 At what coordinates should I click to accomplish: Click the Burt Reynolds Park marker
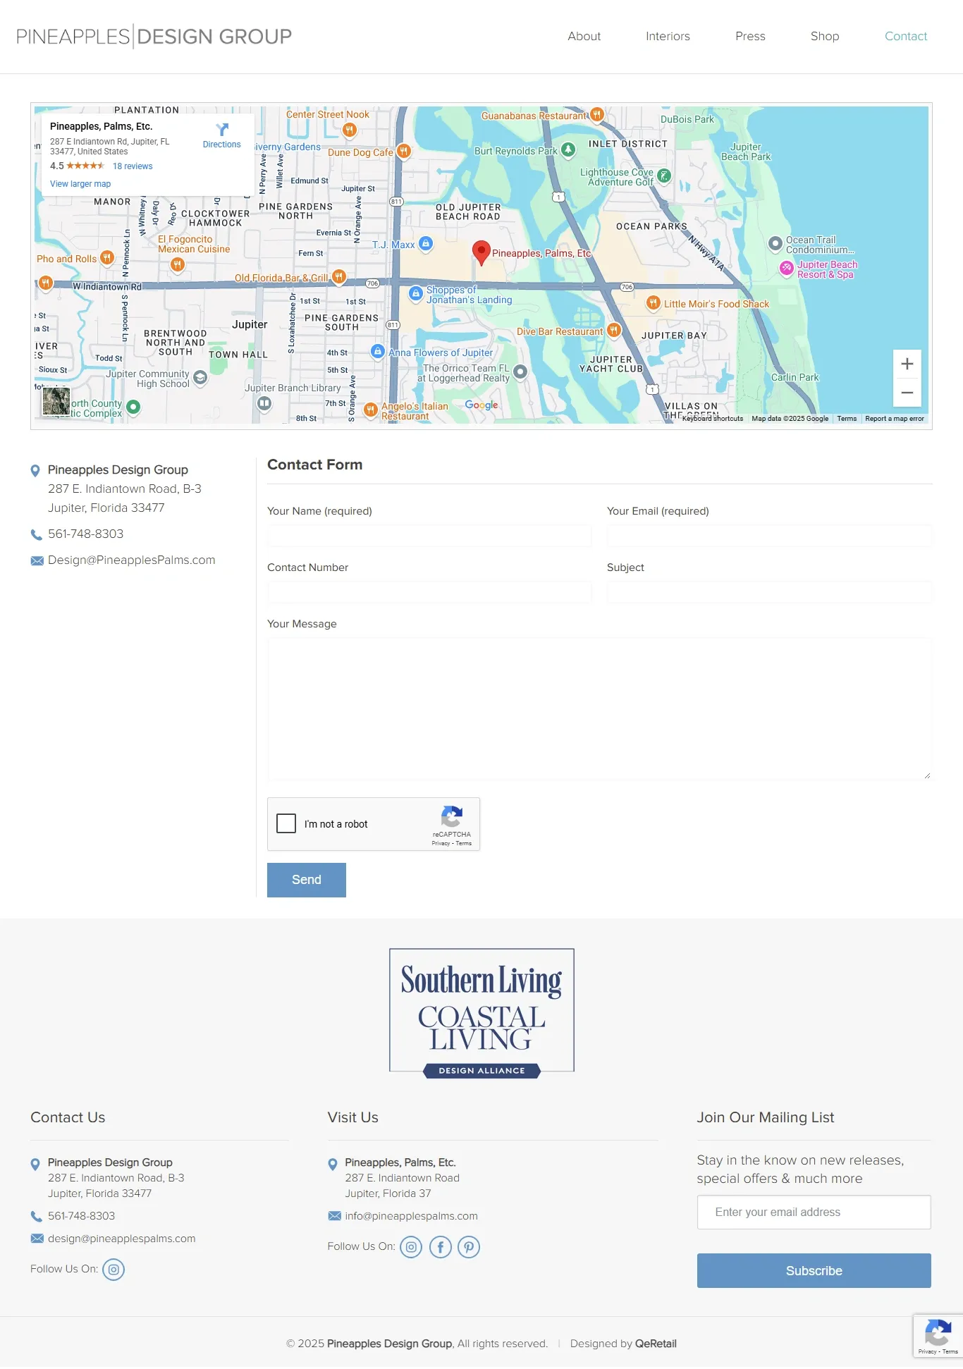pos(568,149)
